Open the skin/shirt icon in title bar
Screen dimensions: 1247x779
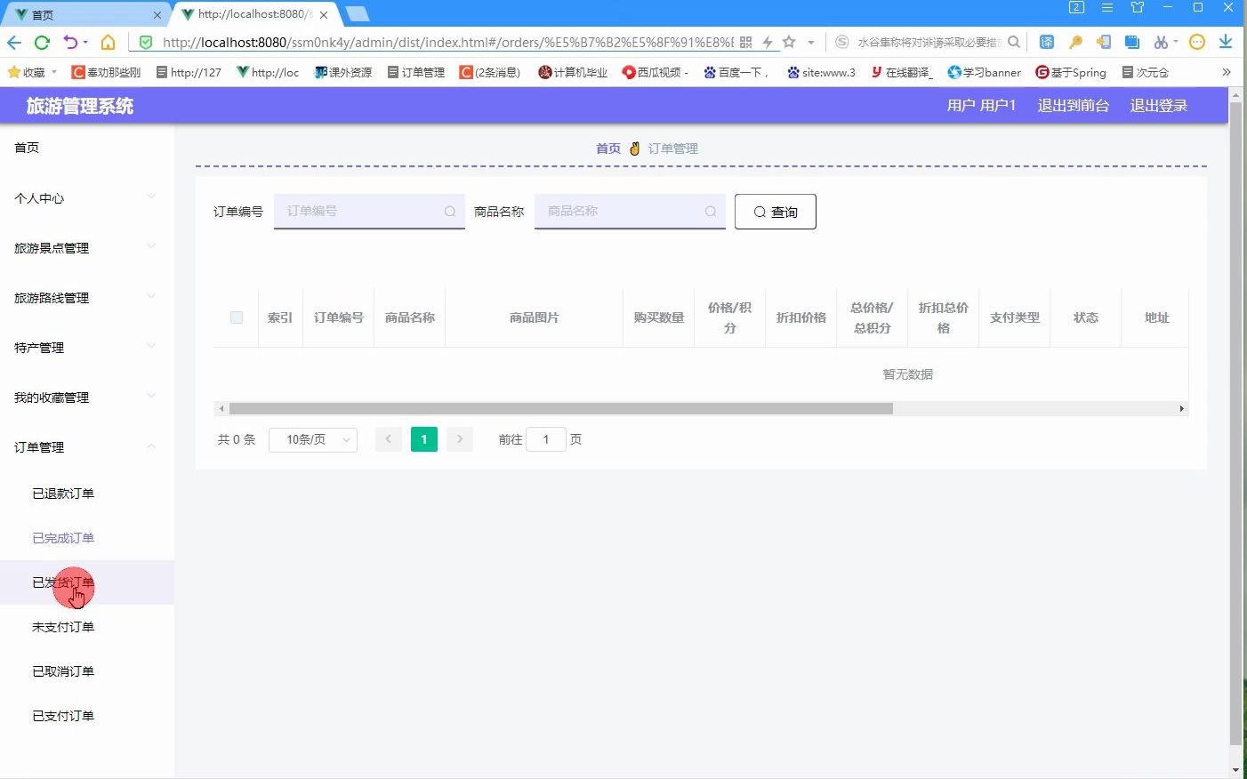(x=1138, y=7)
